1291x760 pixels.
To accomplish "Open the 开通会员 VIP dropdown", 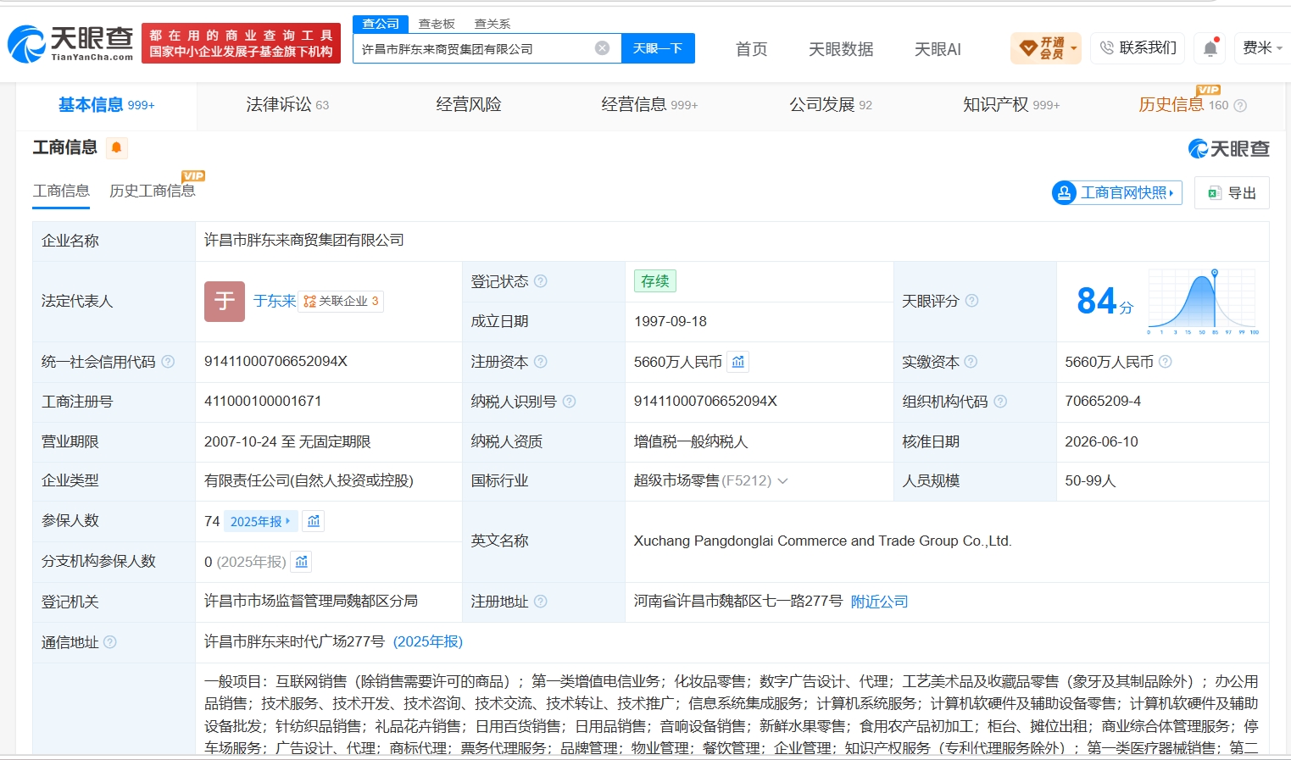I will tap(1046, 48).
